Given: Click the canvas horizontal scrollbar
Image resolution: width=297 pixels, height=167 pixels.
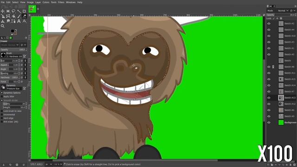Looking at the screenshot, I should point(135,161).
